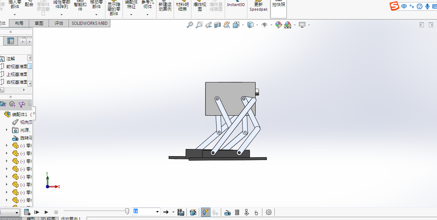Toggle the Autokey lightning button
The height and width of the screenshot is (220, 437).
206,212
